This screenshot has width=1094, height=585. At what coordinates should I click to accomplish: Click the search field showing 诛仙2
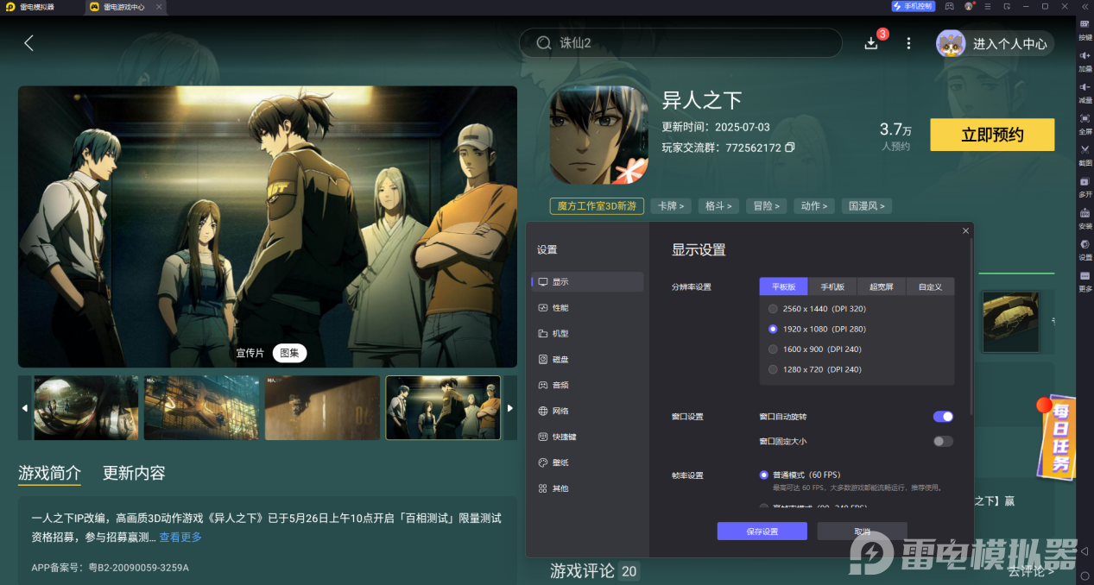680,43
